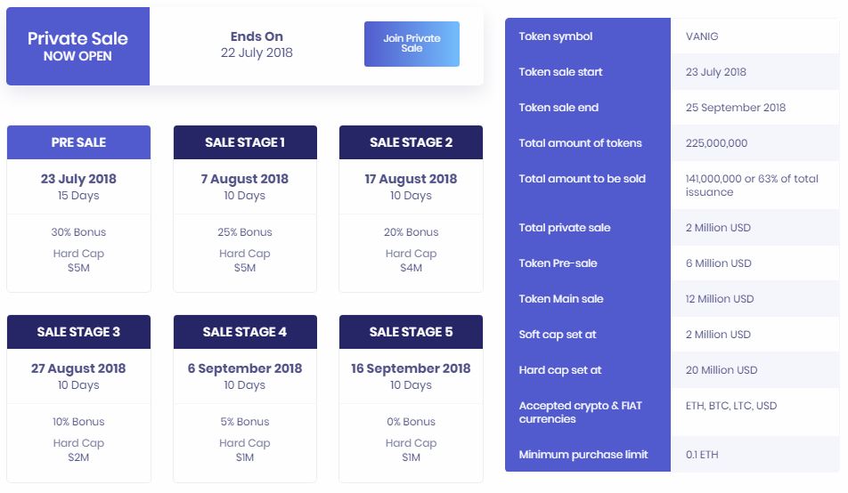Click the Token symbol row label
This screenshot has height=493, width=848.
[x=556, y=36]
